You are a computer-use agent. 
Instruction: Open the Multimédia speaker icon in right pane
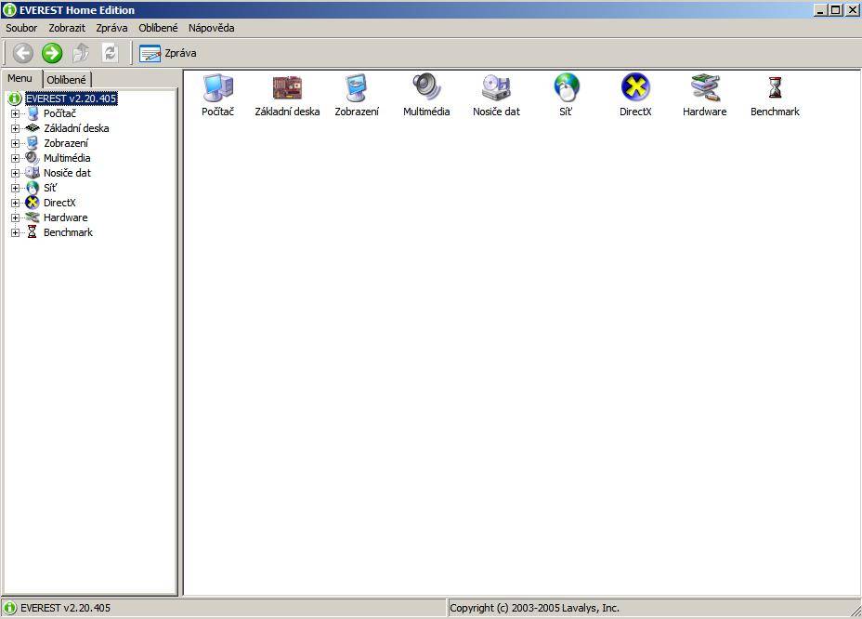426,88
